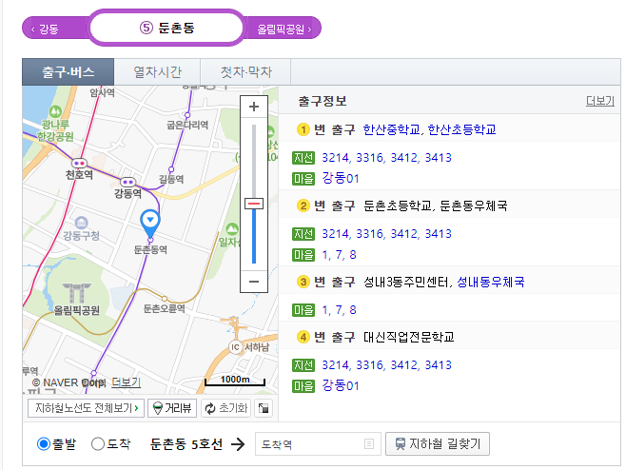The width and height of the screenshot is (626, 470).
Task: Select the 출발 radio button
Action: (x=44, y=444)
